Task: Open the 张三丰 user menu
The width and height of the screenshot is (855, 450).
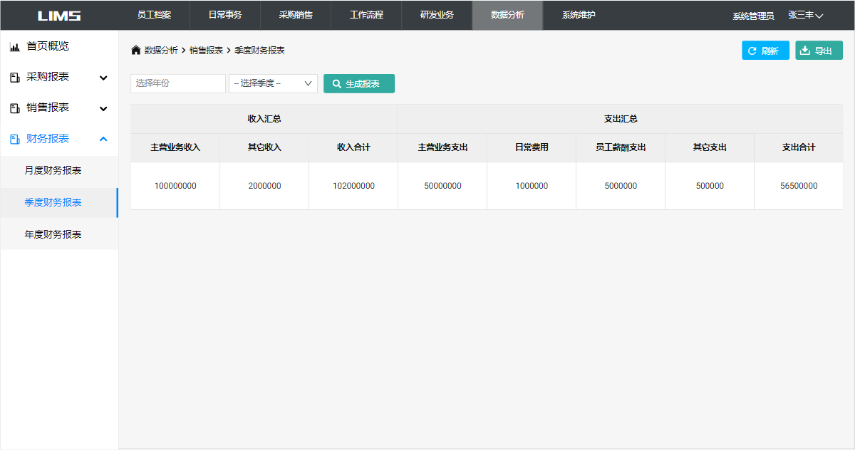Action: point(805,15)
